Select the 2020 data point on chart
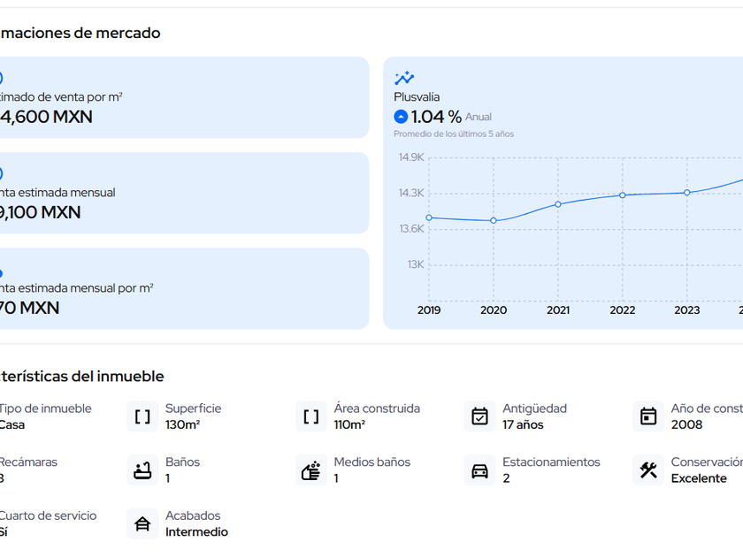This screenshot has height=557, width=743. [x=494, y=220]
